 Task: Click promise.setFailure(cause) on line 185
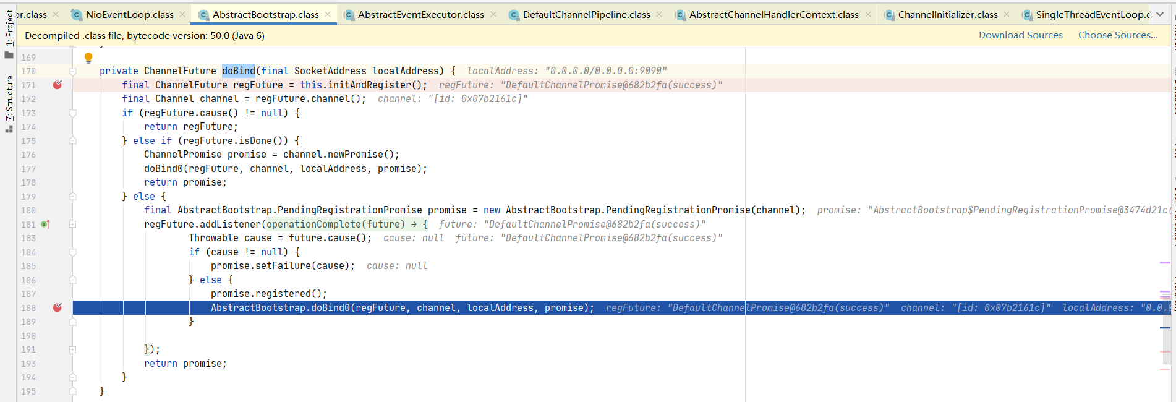tap(283, 265)
